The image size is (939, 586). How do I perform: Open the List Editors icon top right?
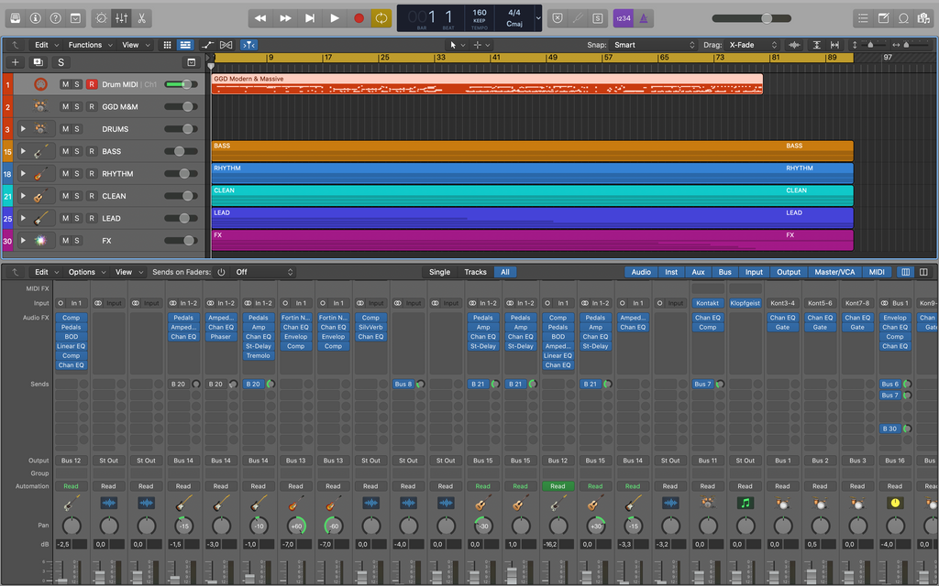(862, 17)
